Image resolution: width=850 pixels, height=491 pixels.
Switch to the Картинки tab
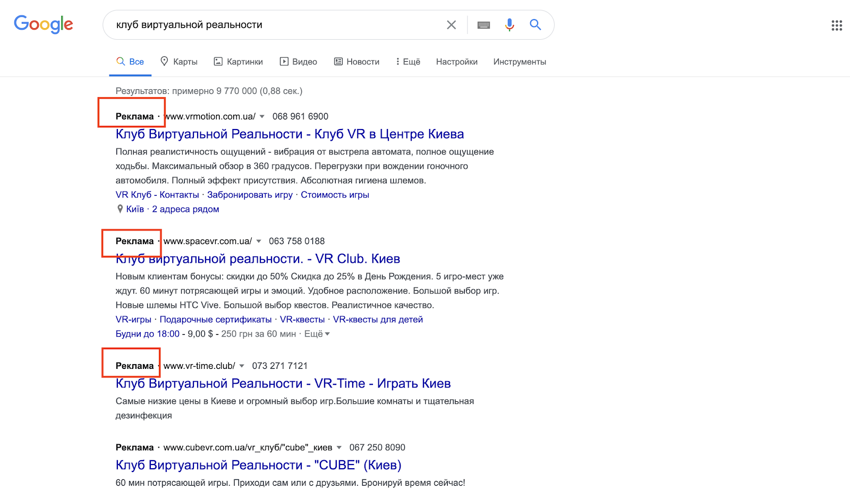[239, 62]
